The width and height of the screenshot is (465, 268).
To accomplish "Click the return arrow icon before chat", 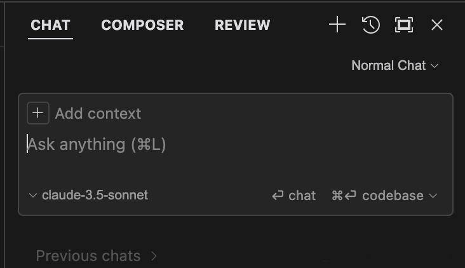I will tap(278, 196).
